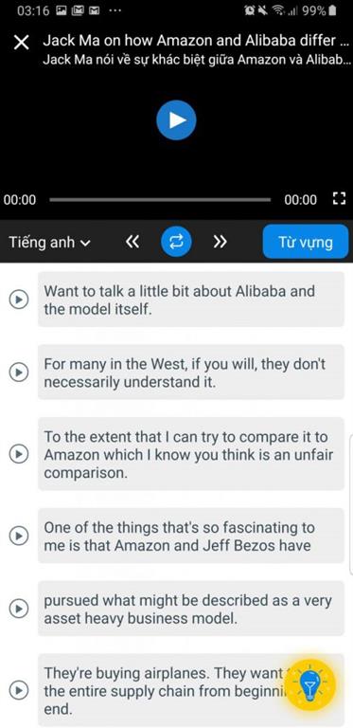The height and width of the screenshot is (728, 353).
Task: Skip to previous sentence with double-left arrows
Action: click(x=132, y=242)
